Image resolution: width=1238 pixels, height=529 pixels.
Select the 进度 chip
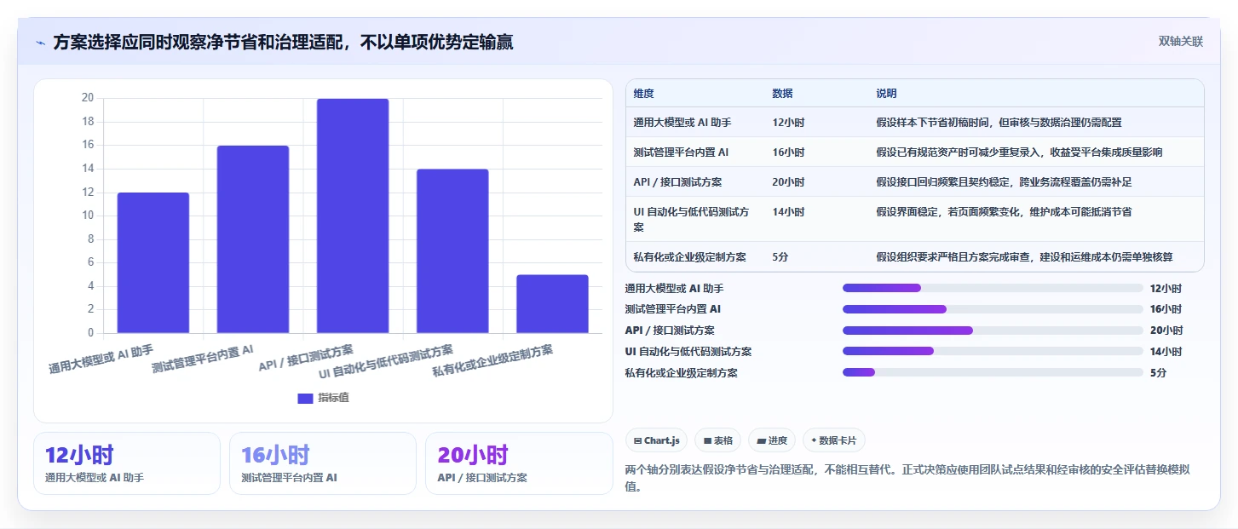point(772,440)
